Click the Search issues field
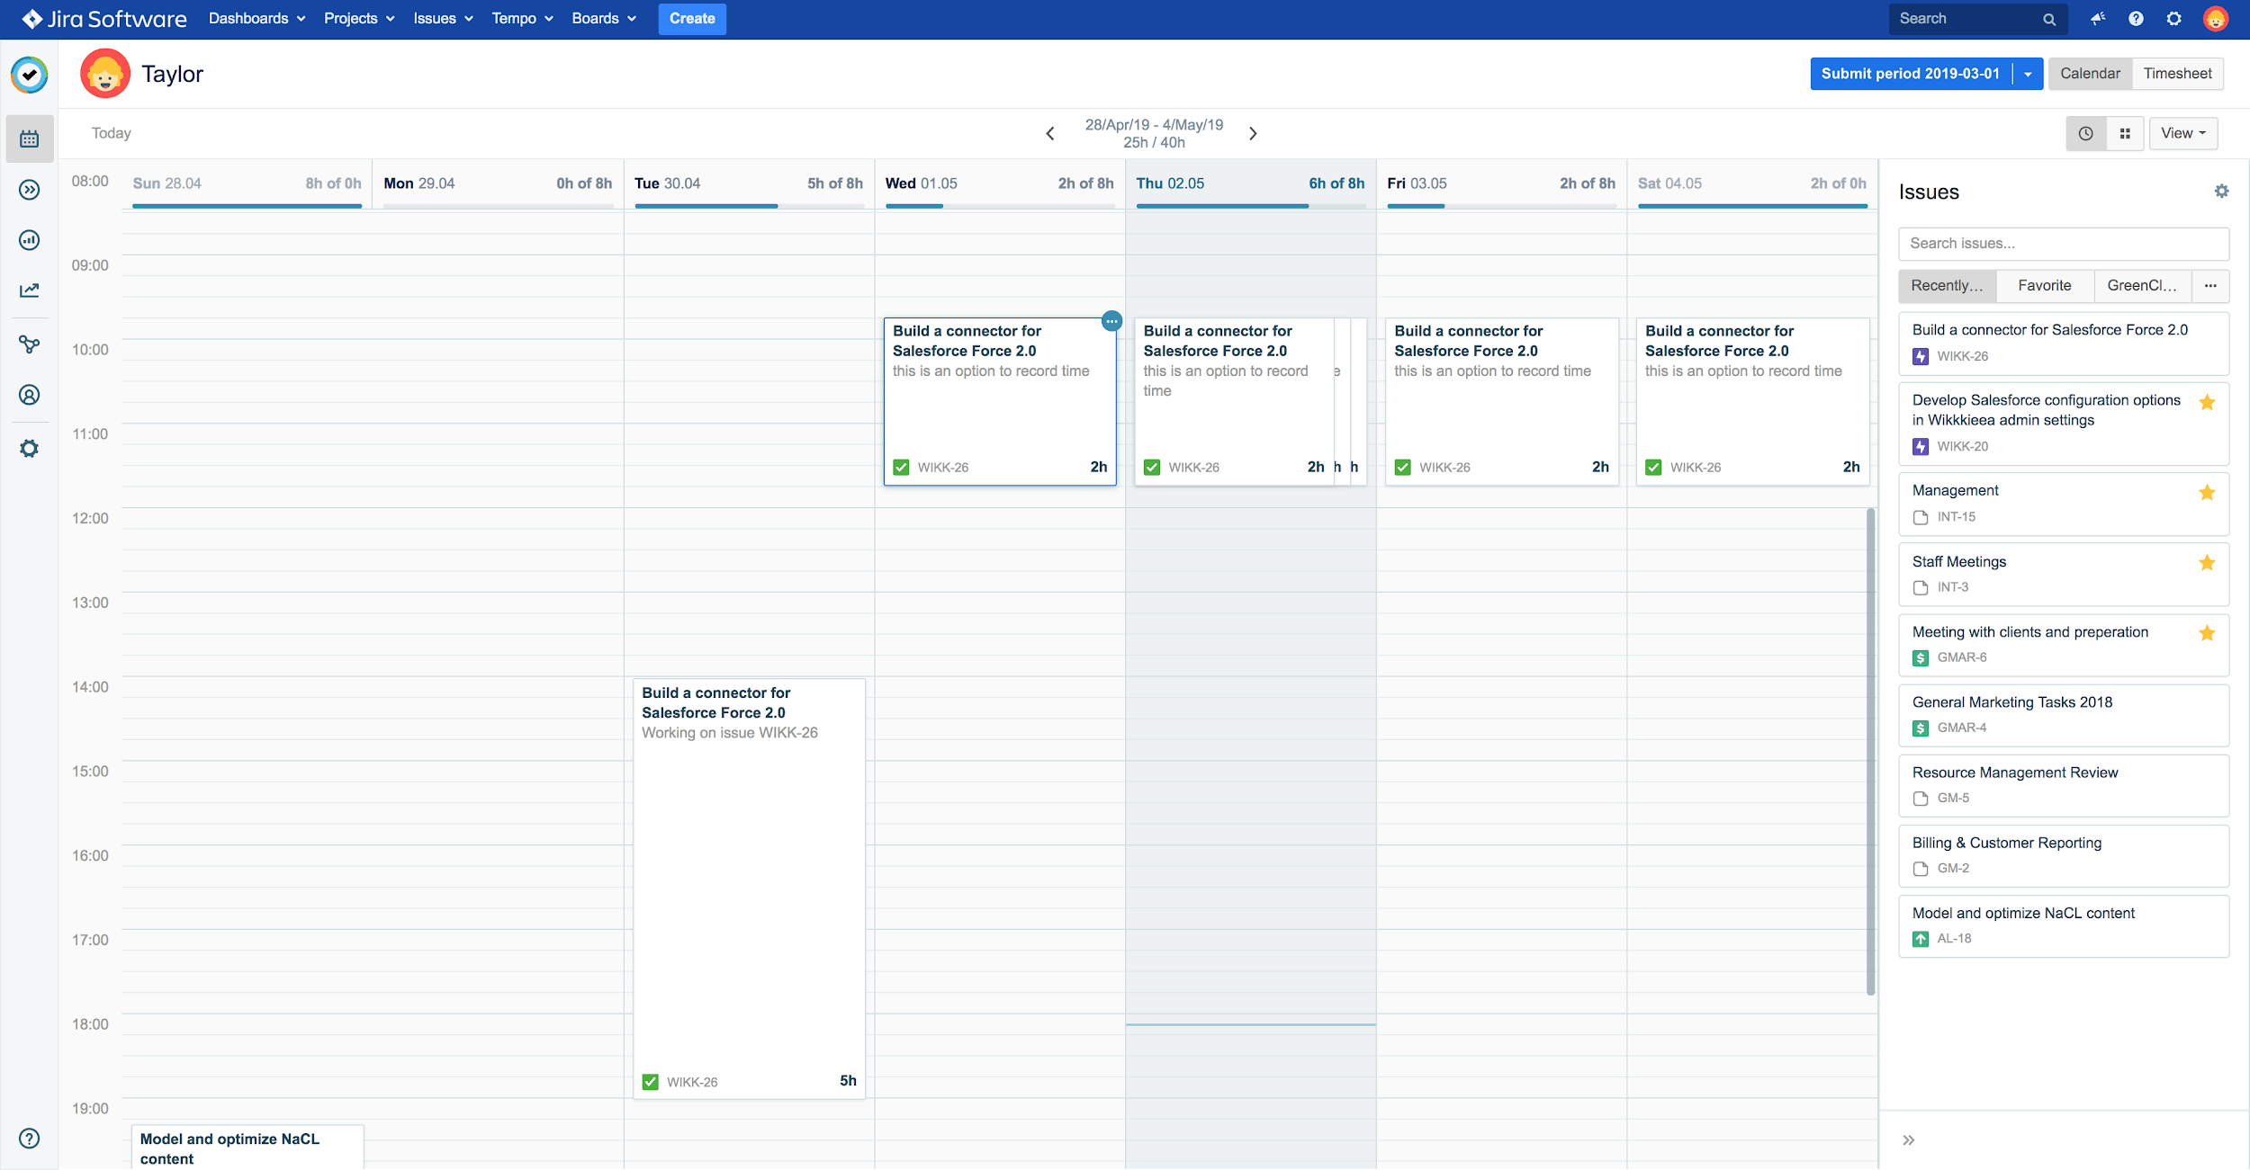This screenshot has width=2250, height=1170. pyautogui.click(x=2063, y=243)
